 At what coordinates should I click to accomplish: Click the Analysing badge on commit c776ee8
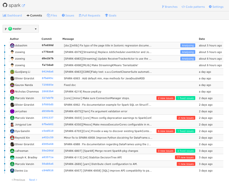pos(188,52)
